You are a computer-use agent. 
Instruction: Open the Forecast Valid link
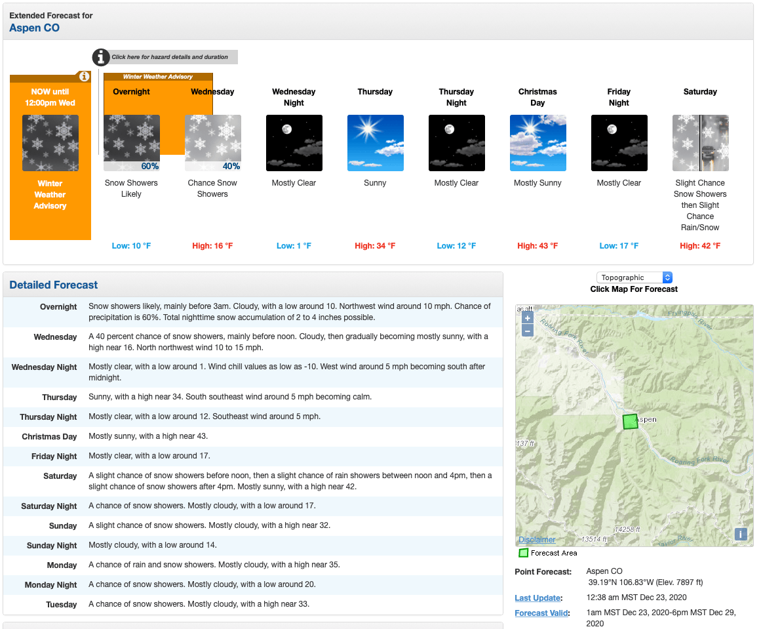coord(541,613)
